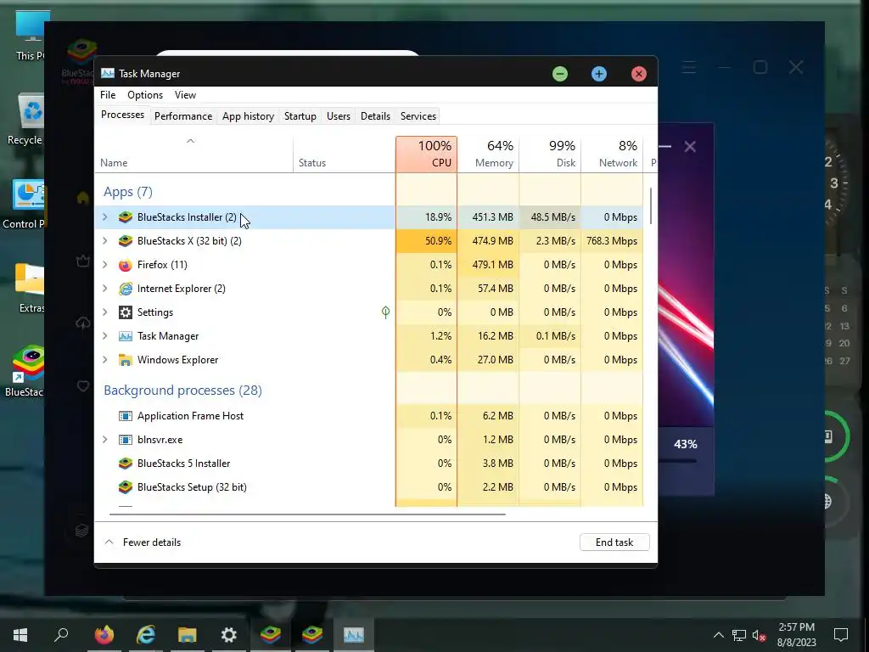The width and height of the screenshot is (869, 652).
Task: Open File Explorer from the taskbar
Action: pyautogui.click(x=188, y=634)
